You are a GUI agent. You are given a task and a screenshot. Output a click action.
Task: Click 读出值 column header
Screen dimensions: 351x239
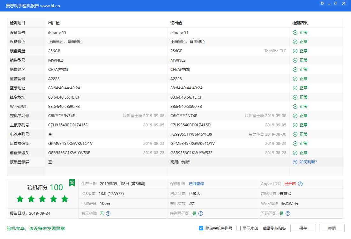pyautogui.click(x=176, y=23)
